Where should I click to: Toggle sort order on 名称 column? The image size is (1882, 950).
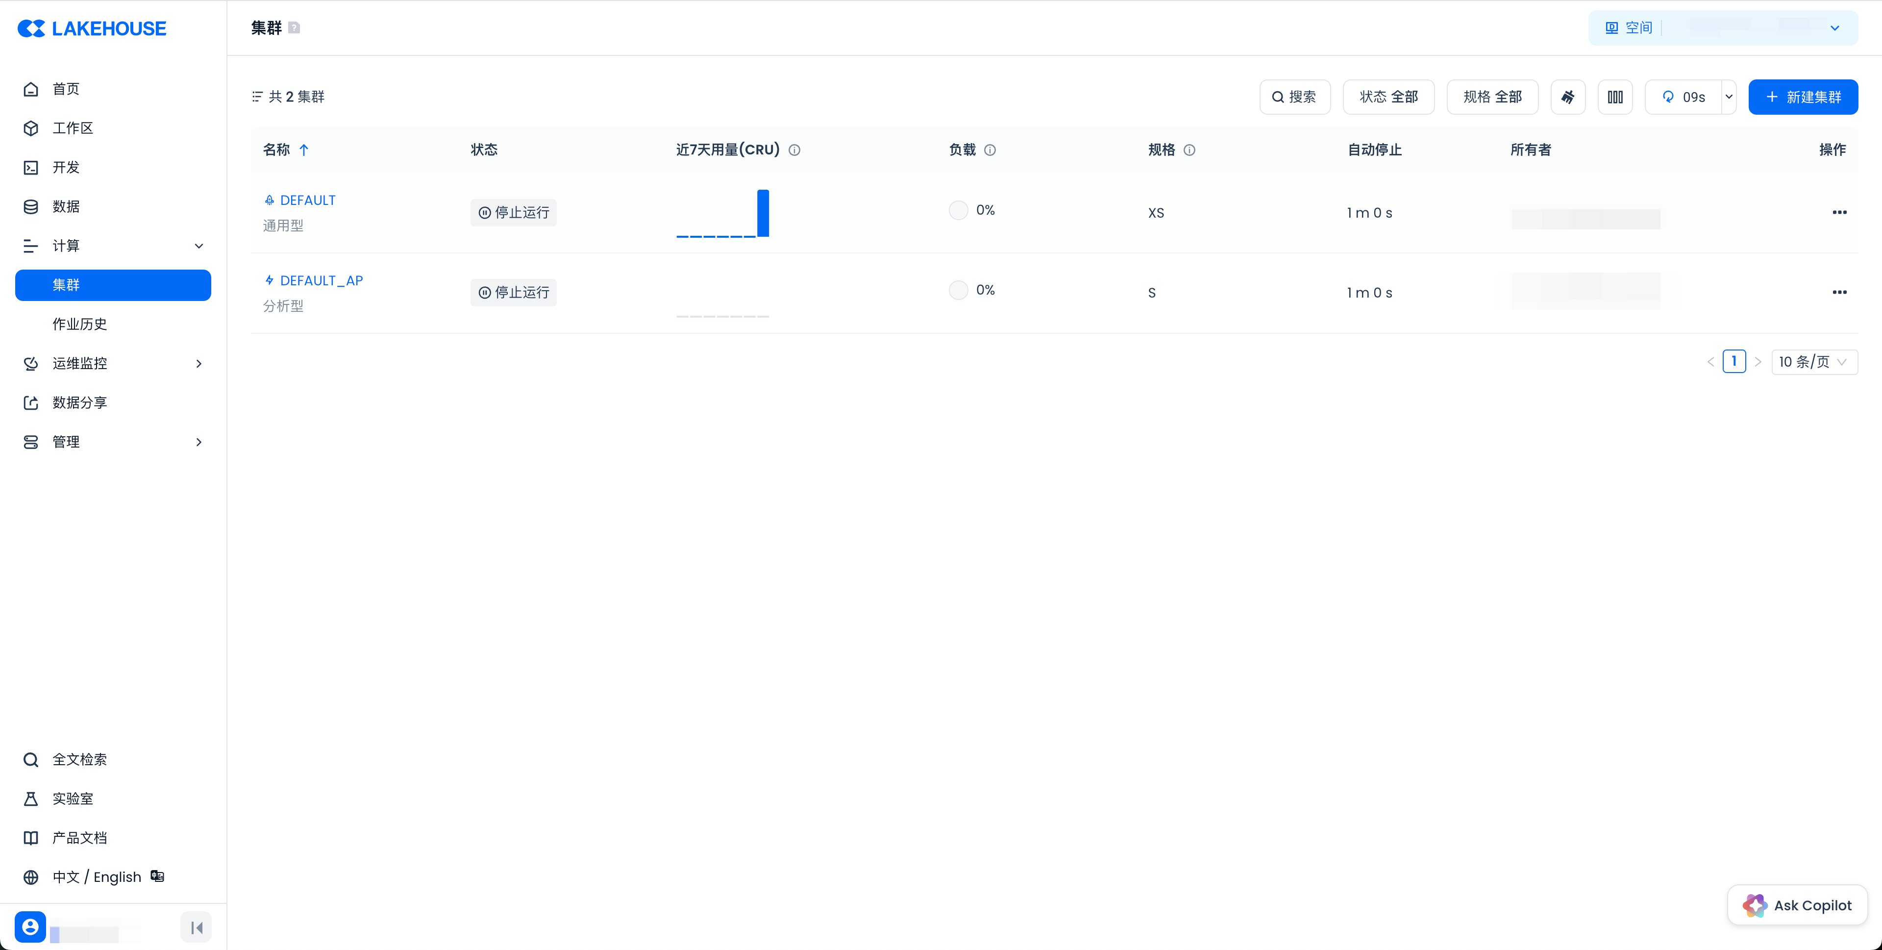304,150
